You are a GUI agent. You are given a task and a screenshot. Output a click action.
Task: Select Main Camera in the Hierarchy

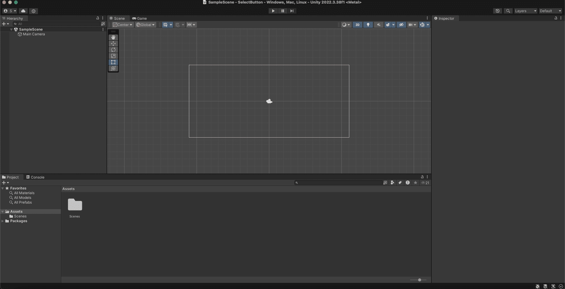33,34
